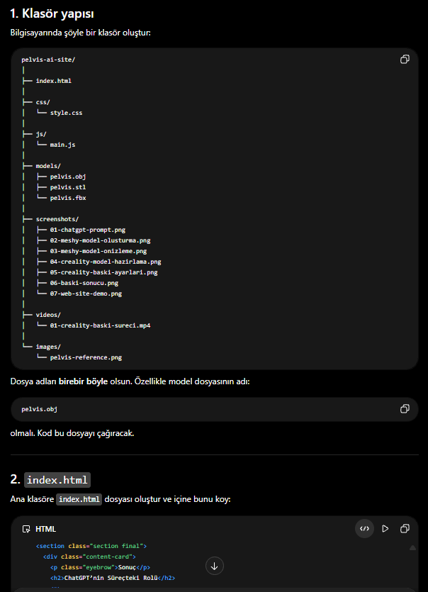Click the 'main.js' file line
428x592 pixels.
click(62, 145)
